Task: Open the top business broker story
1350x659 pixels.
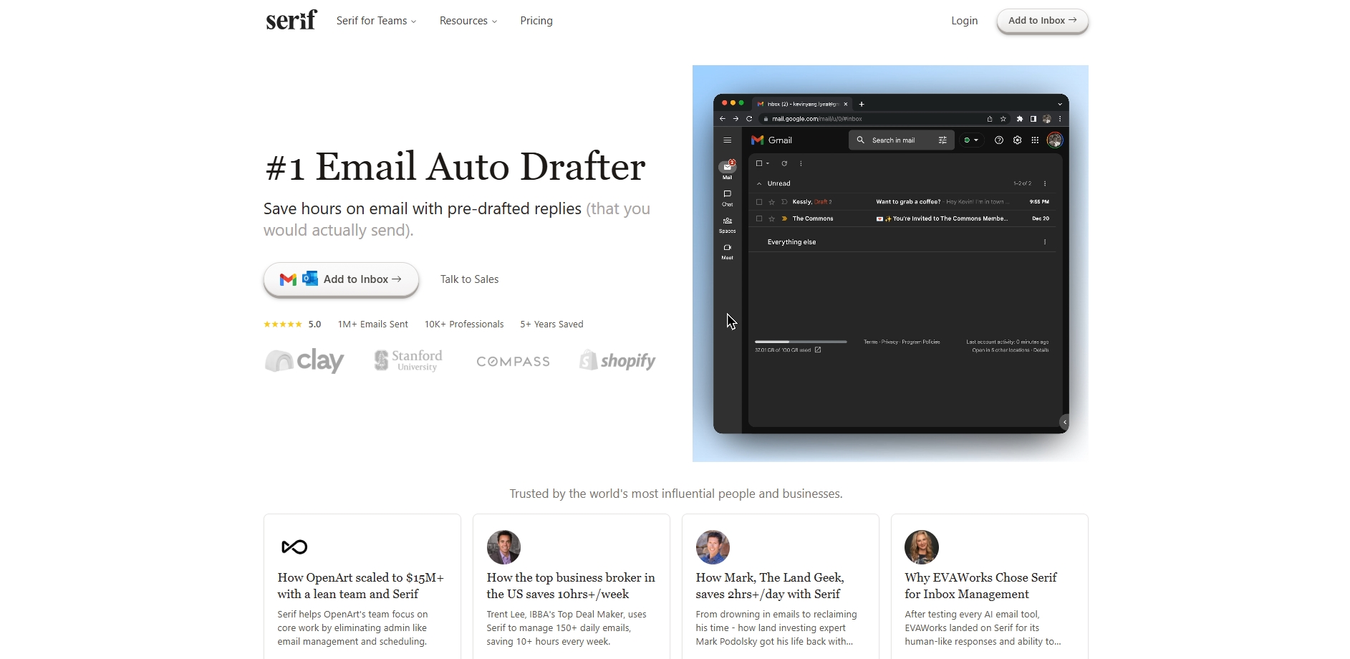Action: click(x=571, y=586)
